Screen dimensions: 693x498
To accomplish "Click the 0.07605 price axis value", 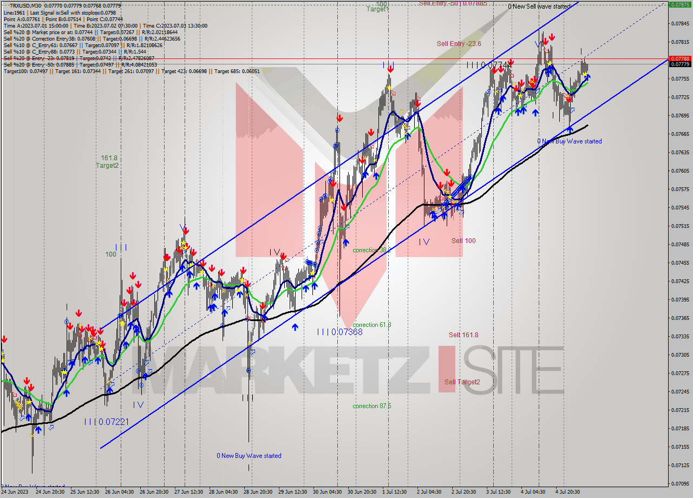I will point(679,171).
